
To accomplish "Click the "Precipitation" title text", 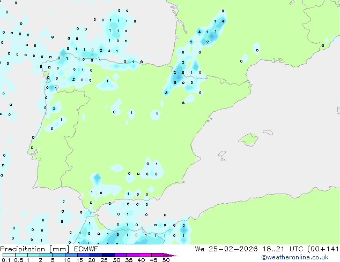I will (23, 249).
